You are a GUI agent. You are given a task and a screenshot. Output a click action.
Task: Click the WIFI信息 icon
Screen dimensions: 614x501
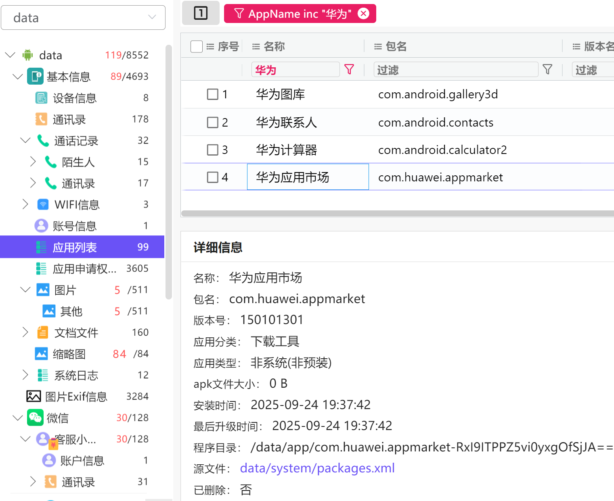pos(43,204)
